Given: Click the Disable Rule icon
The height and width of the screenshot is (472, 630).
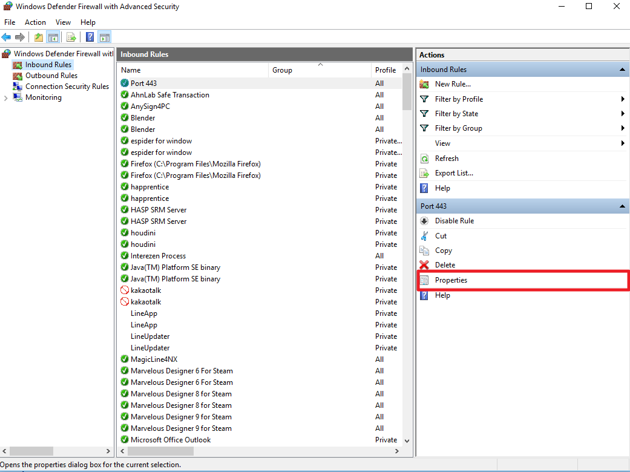Looking at the screenshot, I should pos(424,220).
